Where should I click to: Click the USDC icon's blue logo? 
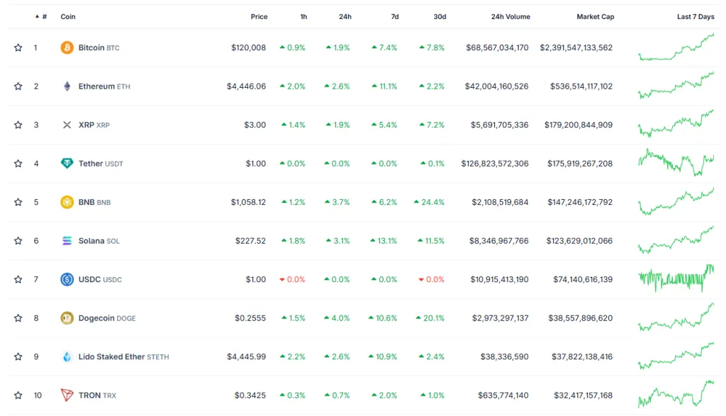pyautogui.click(x=67, y=279)
